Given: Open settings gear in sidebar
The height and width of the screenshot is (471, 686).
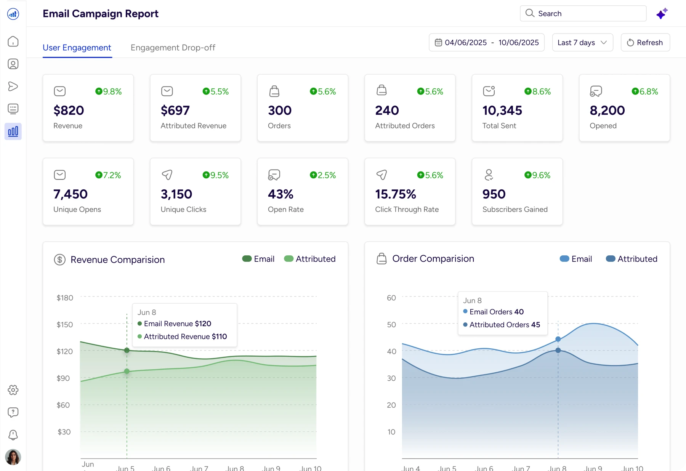Looking at the screenshot, I should click(13, 390).
